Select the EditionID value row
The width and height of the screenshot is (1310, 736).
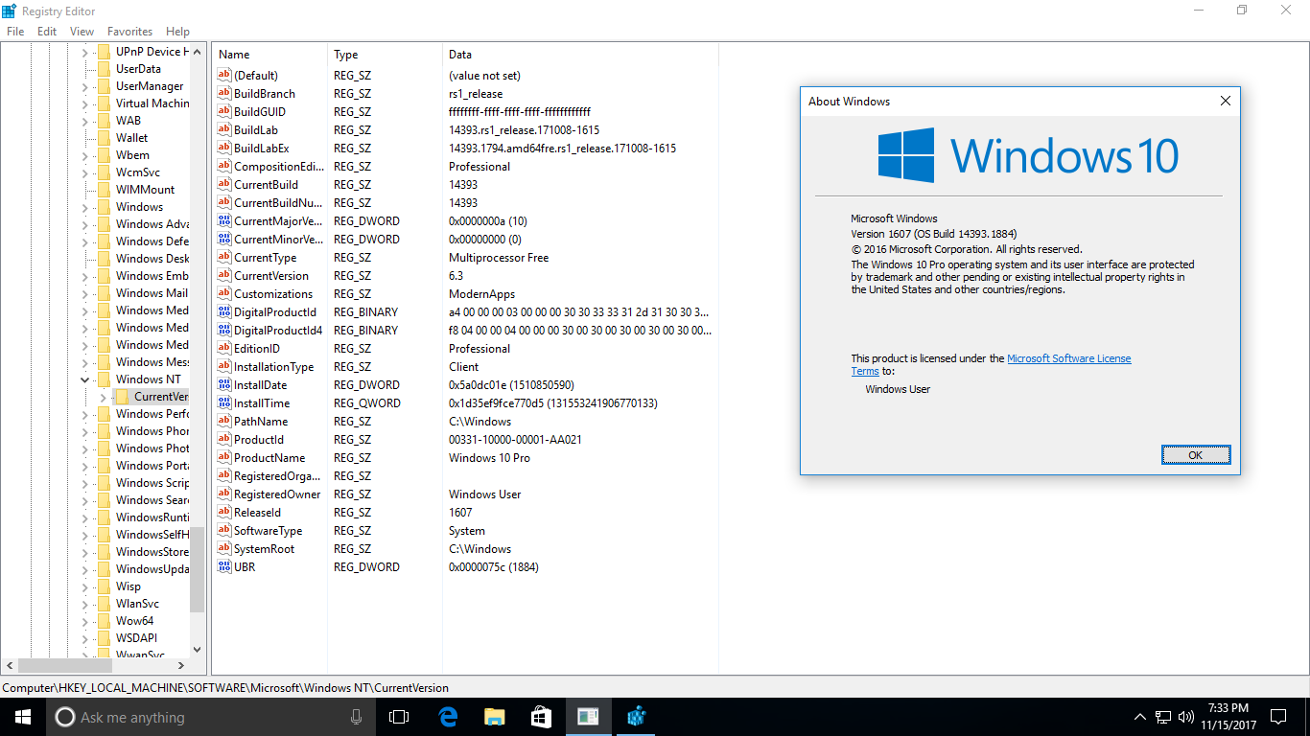click(465, 349)
